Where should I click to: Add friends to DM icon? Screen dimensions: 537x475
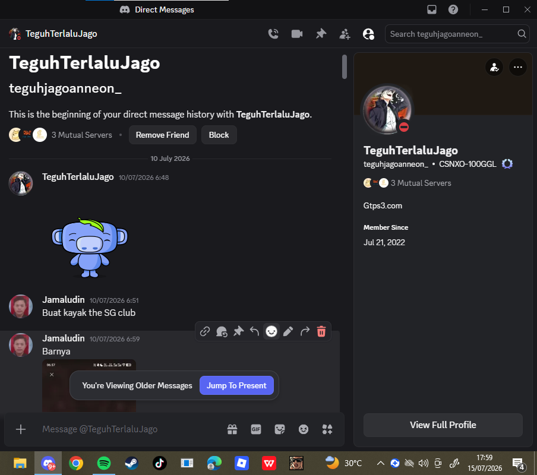pos(345,34)
